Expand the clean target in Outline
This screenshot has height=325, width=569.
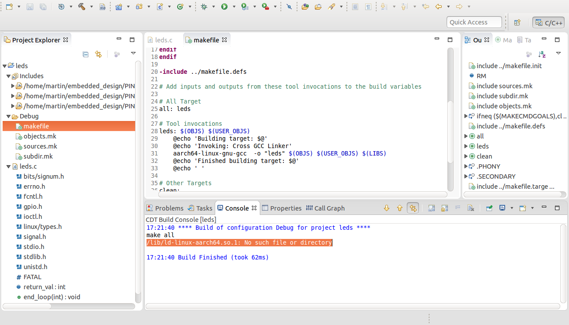(x=466, y=156)
